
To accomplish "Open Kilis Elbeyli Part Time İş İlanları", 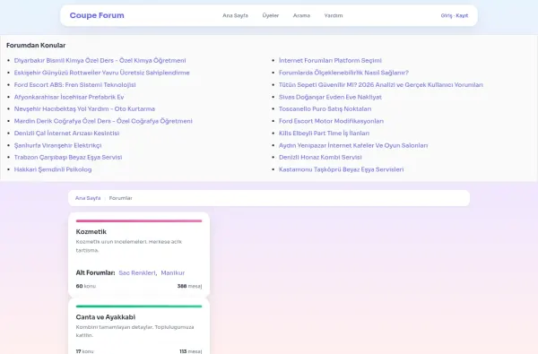I will [324, 134].
